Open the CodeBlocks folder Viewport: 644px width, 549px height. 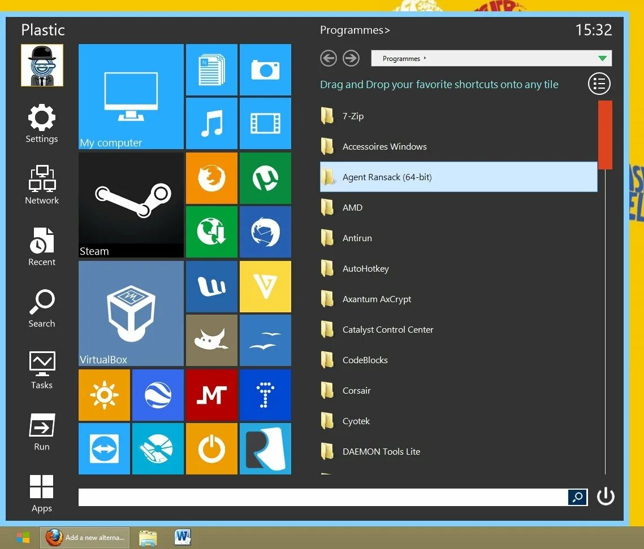click(459, 360)
